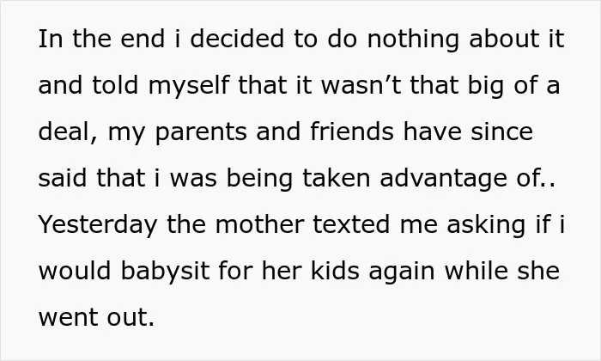
Task: Click the word "kids"
Action: [x=335, y=271]
